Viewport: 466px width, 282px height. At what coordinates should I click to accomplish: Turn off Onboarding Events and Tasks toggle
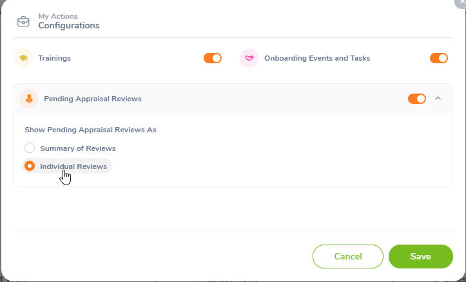pos(438,58)
